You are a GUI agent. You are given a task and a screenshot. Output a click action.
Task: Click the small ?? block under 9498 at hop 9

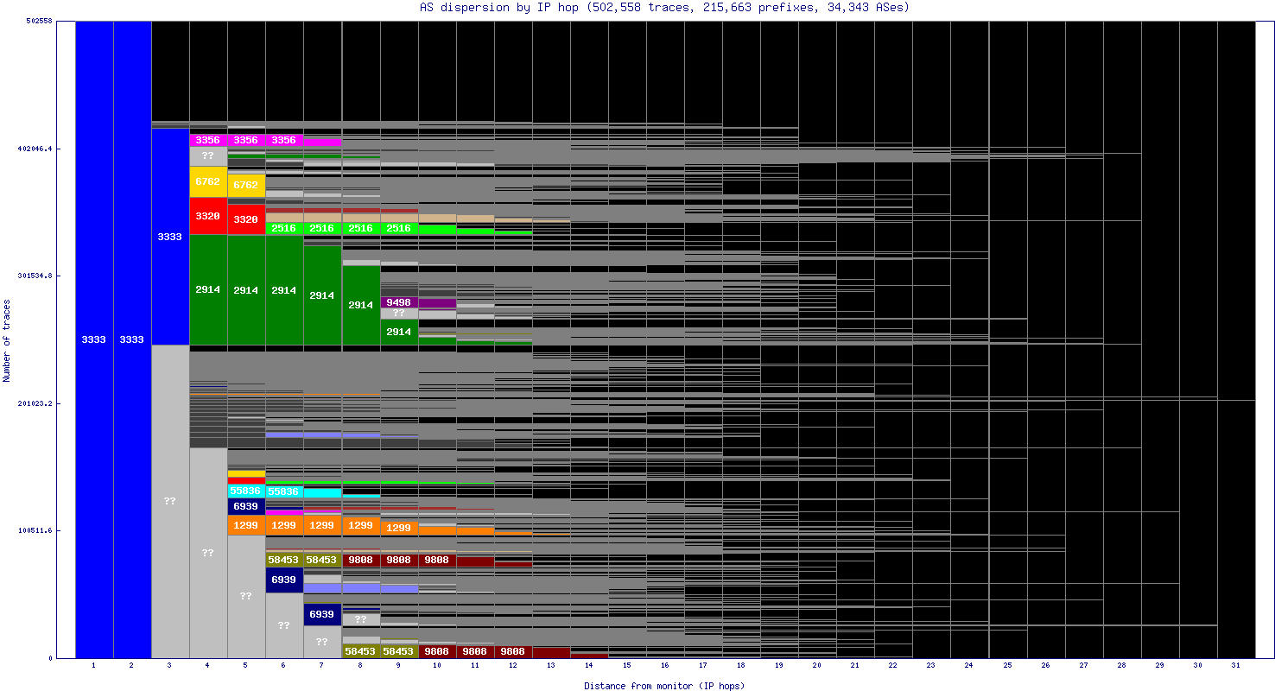pos(398,314)
